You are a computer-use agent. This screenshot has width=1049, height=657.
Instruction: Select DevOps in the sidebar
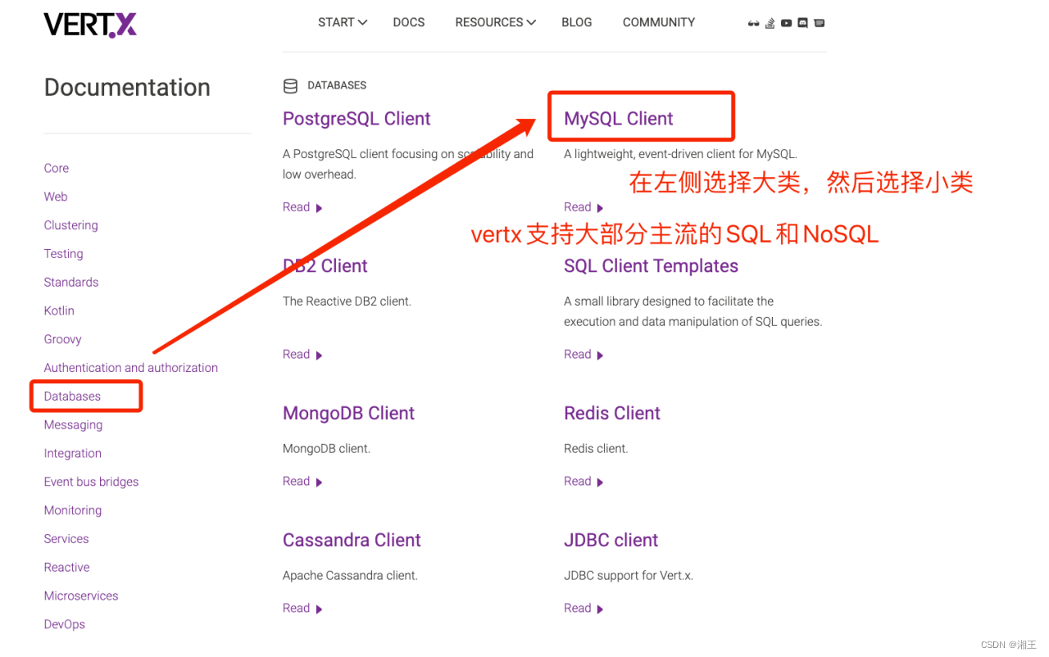(65, 624)
